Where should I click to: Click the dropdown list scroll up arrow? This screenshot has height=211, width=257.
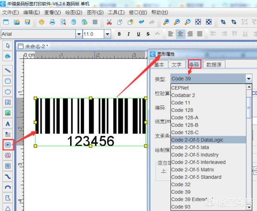249,87
